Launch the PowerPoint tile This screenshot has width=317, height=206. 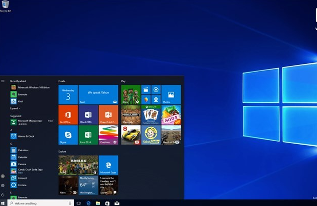coord(108,115)
